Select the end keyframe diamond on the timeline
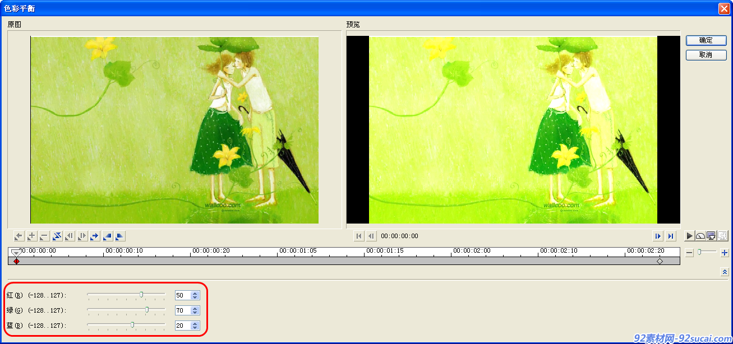This screenshot has height=344, width=733. (660, 261)
